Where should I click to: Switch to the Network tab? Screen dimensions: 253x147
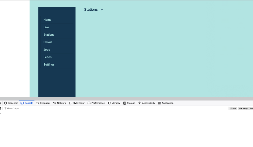(59, 103)
